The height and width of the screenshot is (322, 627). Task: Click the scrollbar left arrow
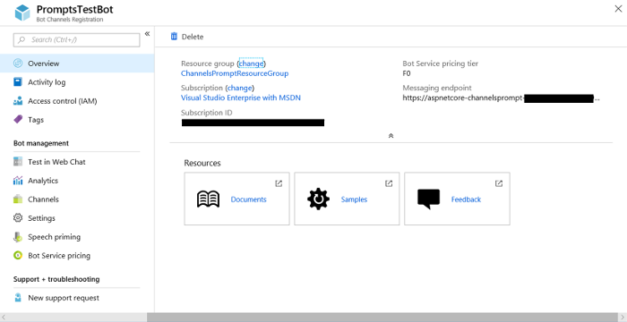click(x=4, y=318)
